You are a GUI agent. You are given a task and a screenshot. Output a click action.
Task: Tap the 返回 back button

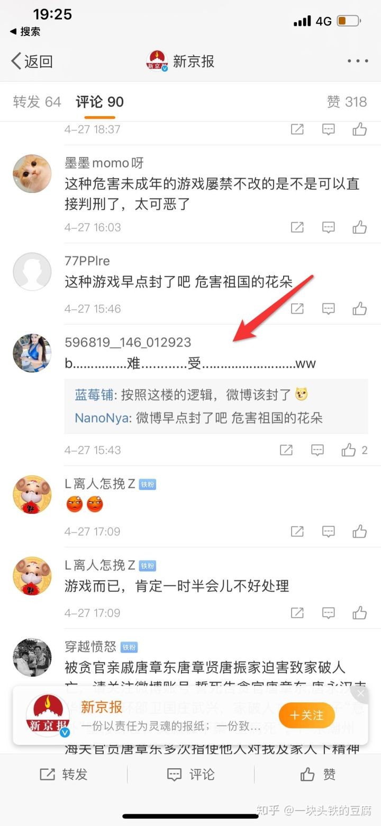click(x=32, y=61)
